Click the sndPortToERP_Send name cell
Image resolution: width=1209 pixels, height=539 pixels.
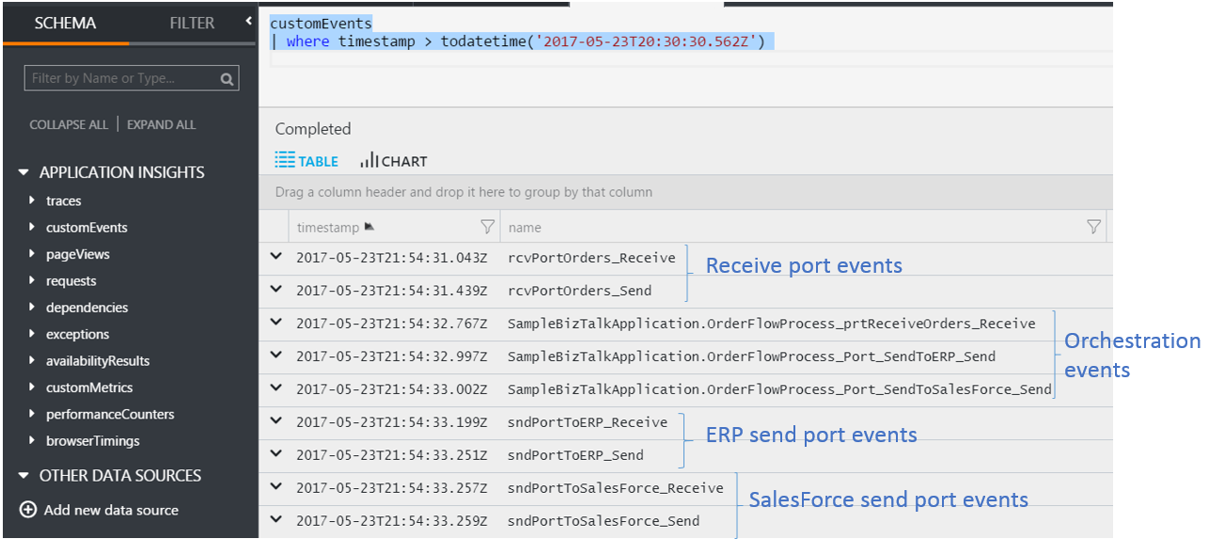pyautogui.click(x=575, y=455)
